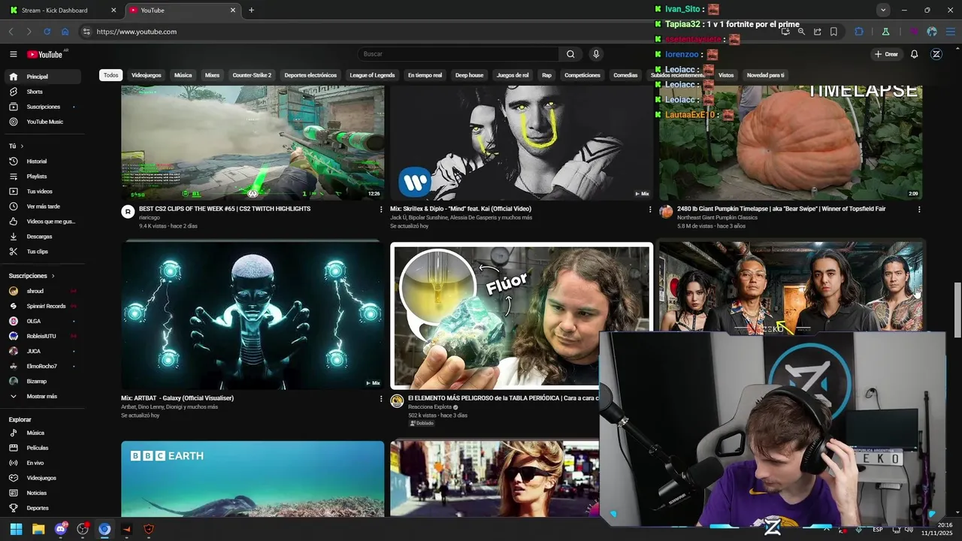Open video title EL ELEMENTO MÁS PELIGROSO
The height and width of the screenshot is (541, 962).
pyautogui.click(x=504, y=398)
